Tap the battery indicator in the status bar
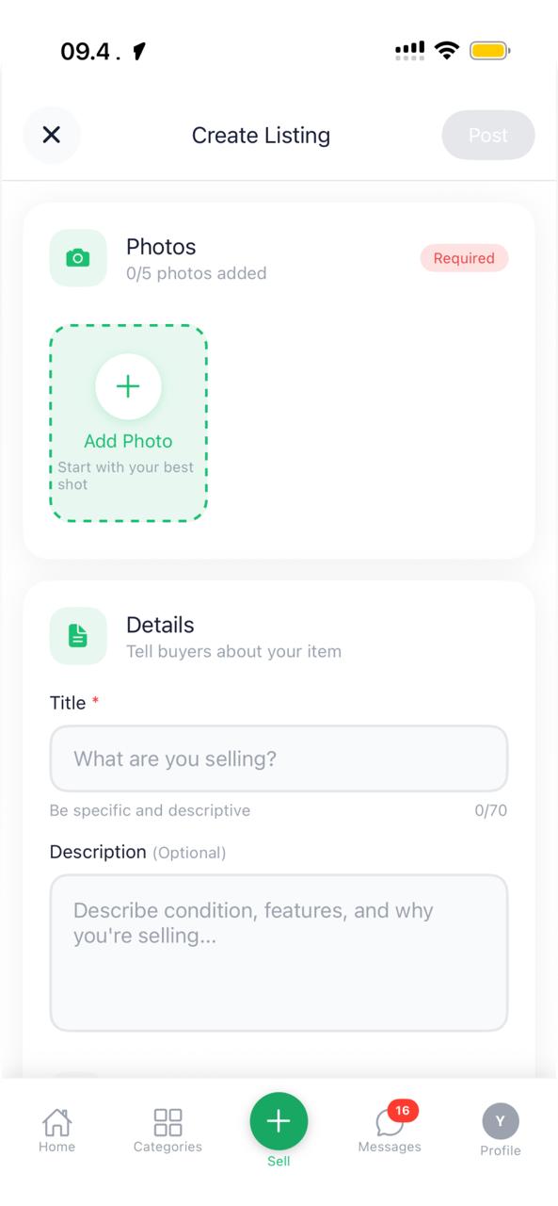Image resolution: width=558 pixels, height=1206 pixels. [x=488, y=48]
